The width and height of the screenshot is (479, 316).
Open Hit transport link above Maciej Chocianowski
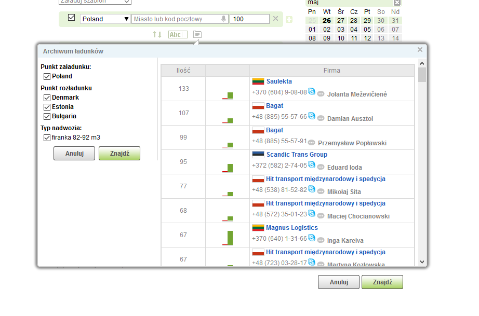click(x=326, y=203)
